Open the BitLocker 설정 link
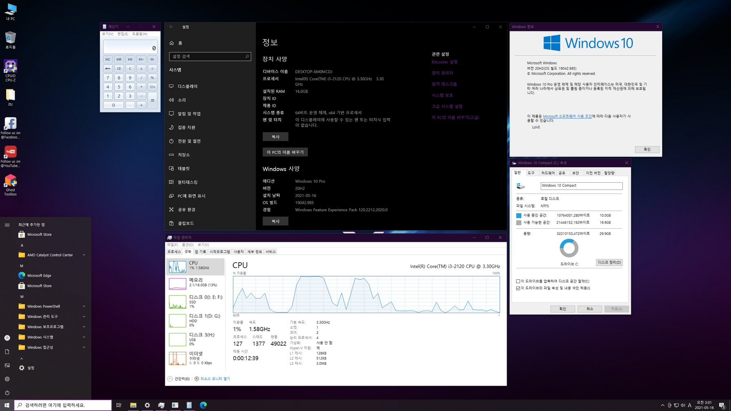 [x=444, y=62]
